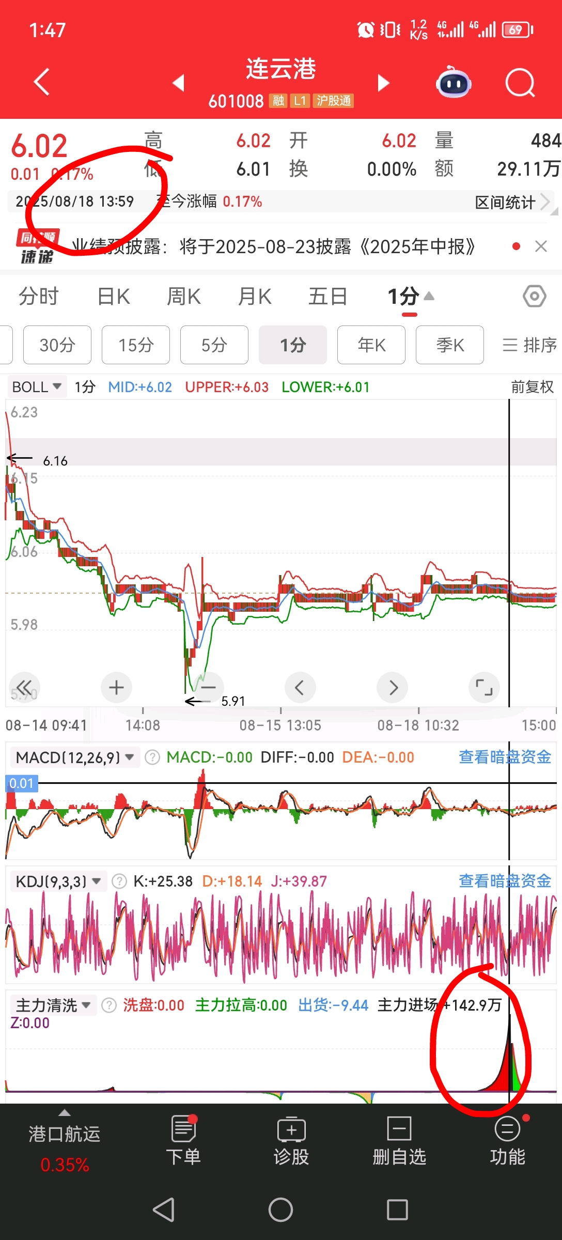Viewport: 562px width, 1240px height.
Task: Open KDJ indicator help question icon
Action: click(119, 881)
